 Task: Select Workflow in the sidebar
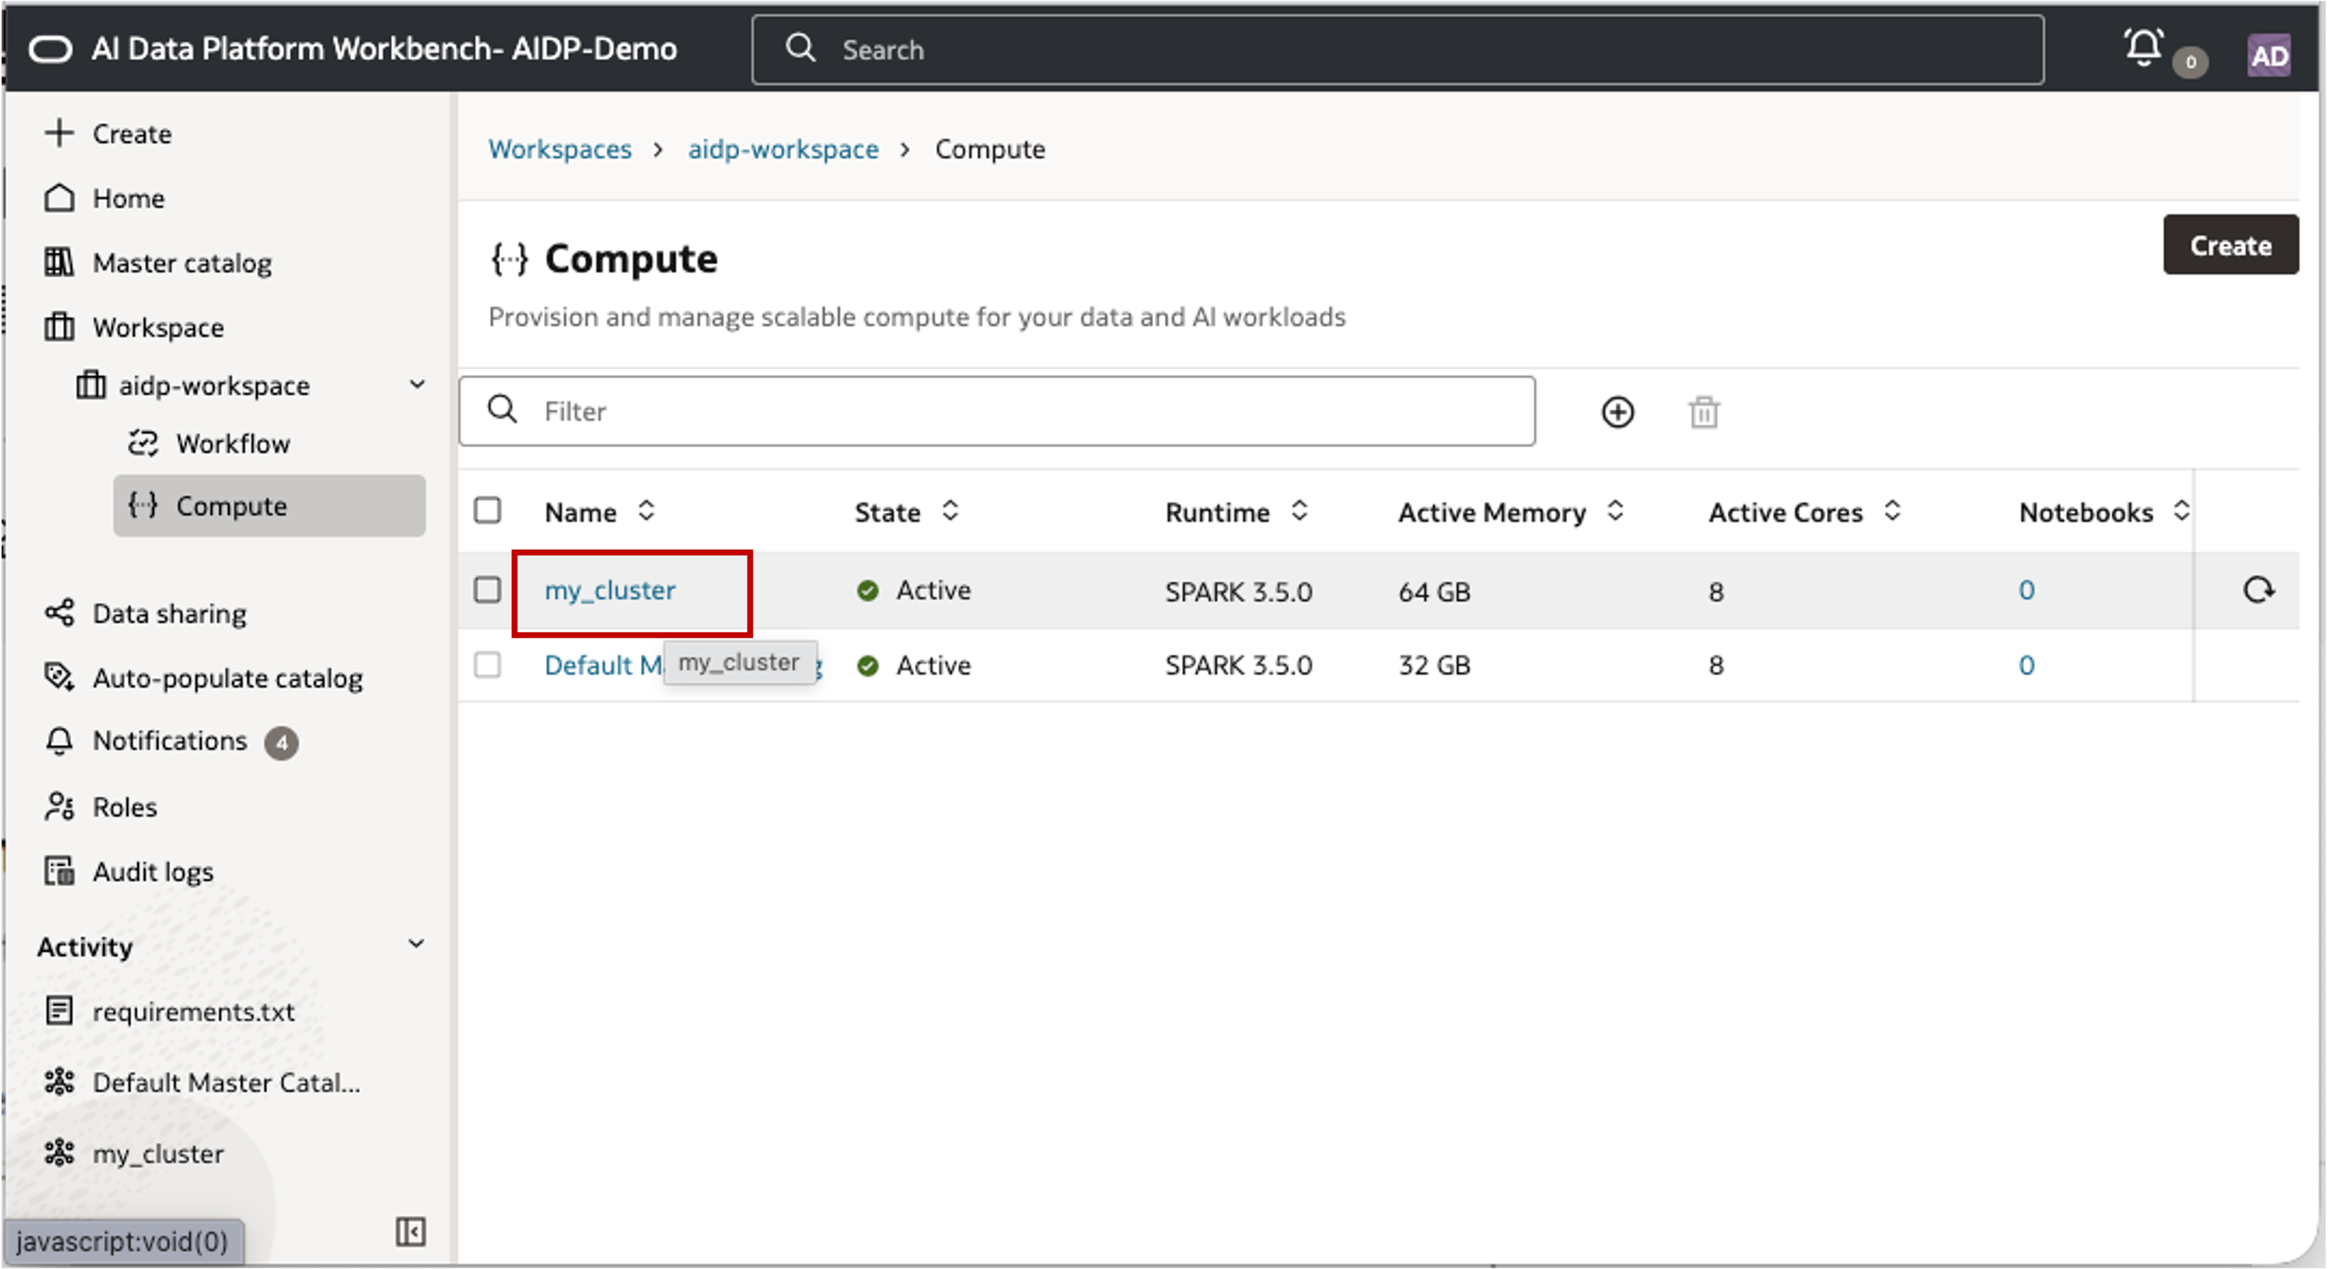tap(232, 444)
